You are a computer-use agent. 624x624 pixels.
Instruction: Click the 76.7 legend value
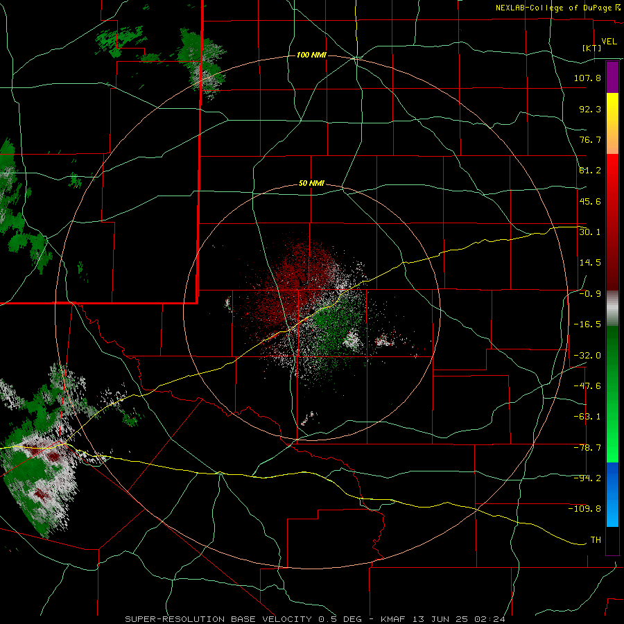590,139
